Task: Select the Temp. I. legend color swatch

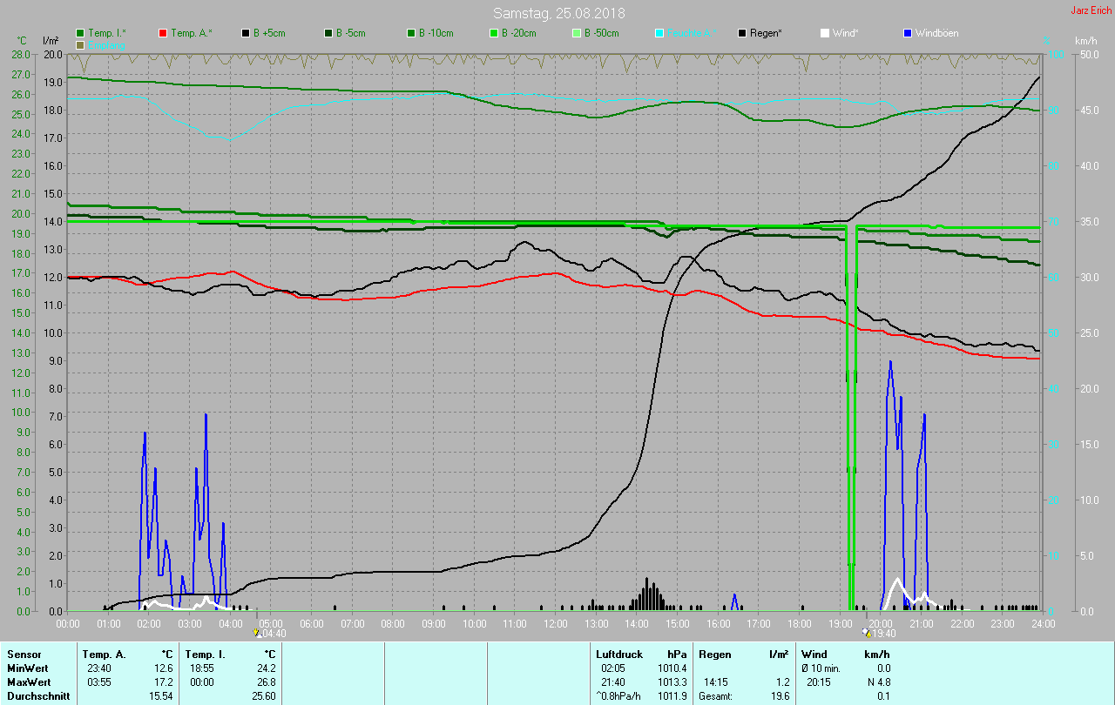Action: tap(81, 33)
